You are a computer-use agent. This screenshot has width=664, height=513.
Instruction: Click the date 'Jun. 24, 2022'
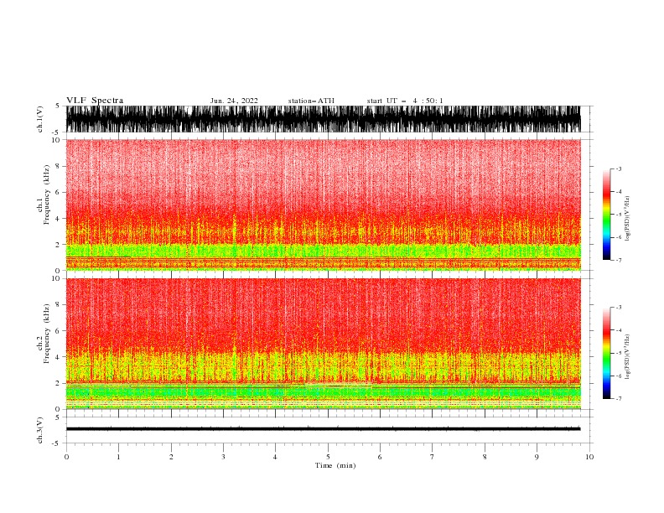pyautogui.click(x=234, y=101)
